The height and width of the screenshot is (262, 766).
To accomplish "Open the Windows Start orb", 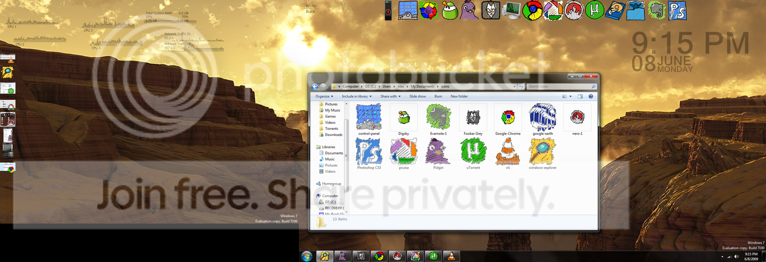I will 307,256.
